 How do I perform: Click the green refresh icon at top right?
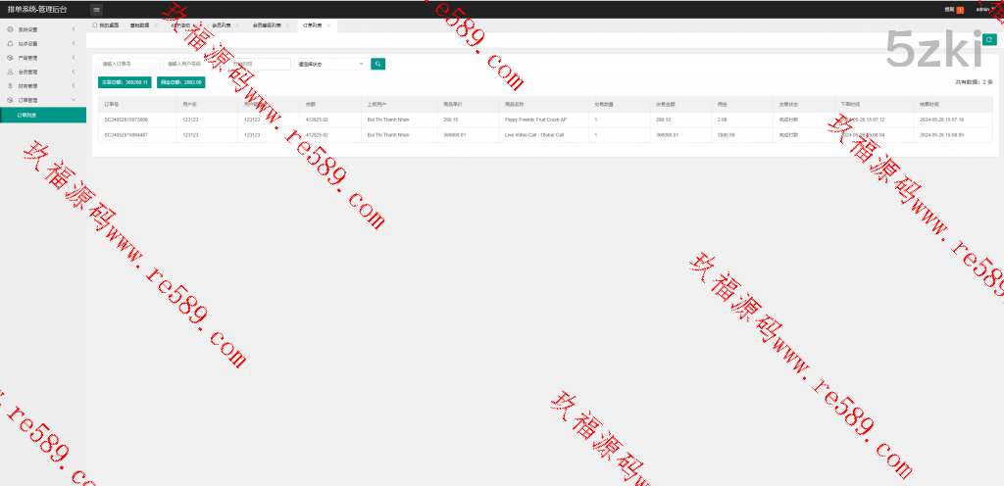[989, 39]
